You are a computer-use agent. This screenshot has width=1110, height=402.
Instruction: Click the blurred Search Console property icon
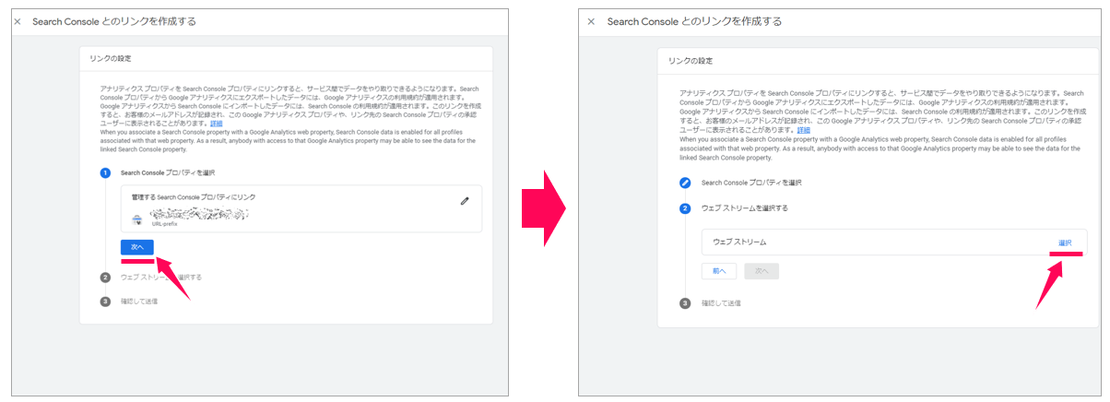click(137, 218)
